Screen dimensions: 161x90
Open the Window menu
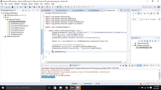(47, 4)
